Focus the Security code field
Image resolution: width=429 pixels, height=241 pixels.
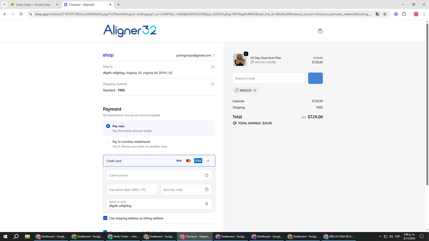tap(186, 190)
